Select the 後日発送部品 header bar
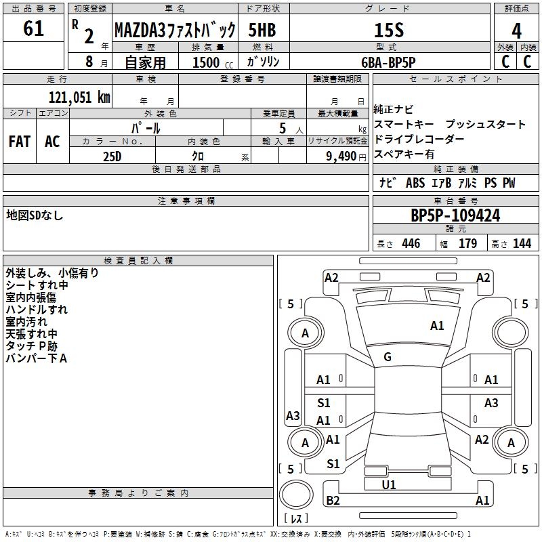 coord(186,169)
